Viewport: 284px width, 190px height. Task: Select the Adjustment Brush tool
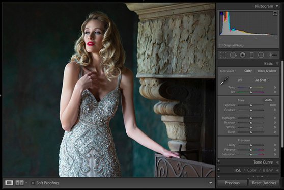(x=272, y=55)
